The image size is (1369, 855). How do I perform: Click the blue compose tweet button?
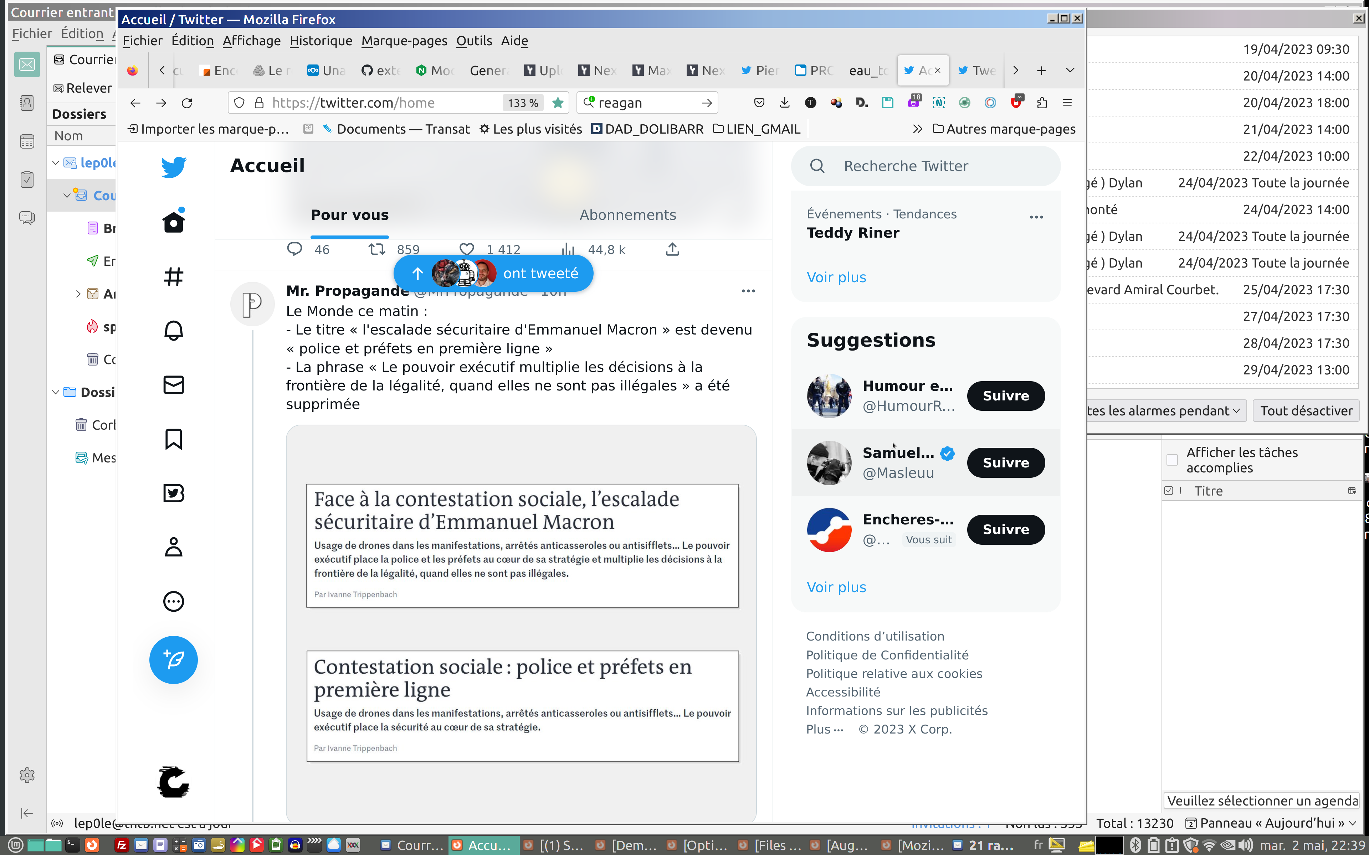tap(173, 659)
